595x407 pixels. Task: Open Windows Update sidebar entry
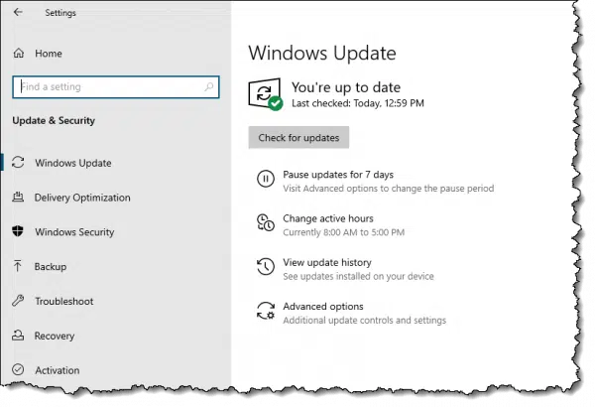click(x=73, y=163)
